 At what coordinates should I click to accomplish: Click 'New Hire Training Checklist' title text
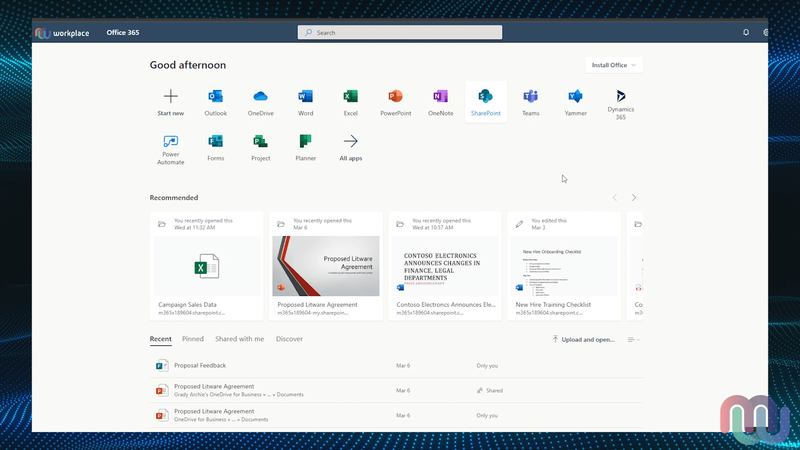[x=553, y=305]
